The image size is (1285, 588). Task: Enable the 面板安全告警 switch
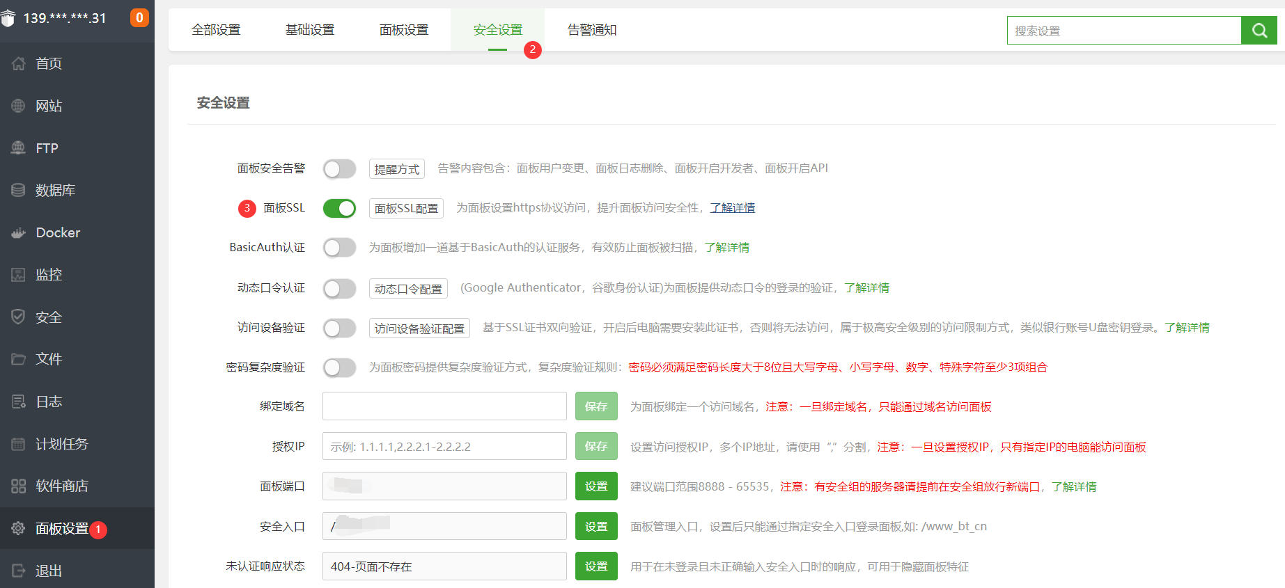(339, 168)
